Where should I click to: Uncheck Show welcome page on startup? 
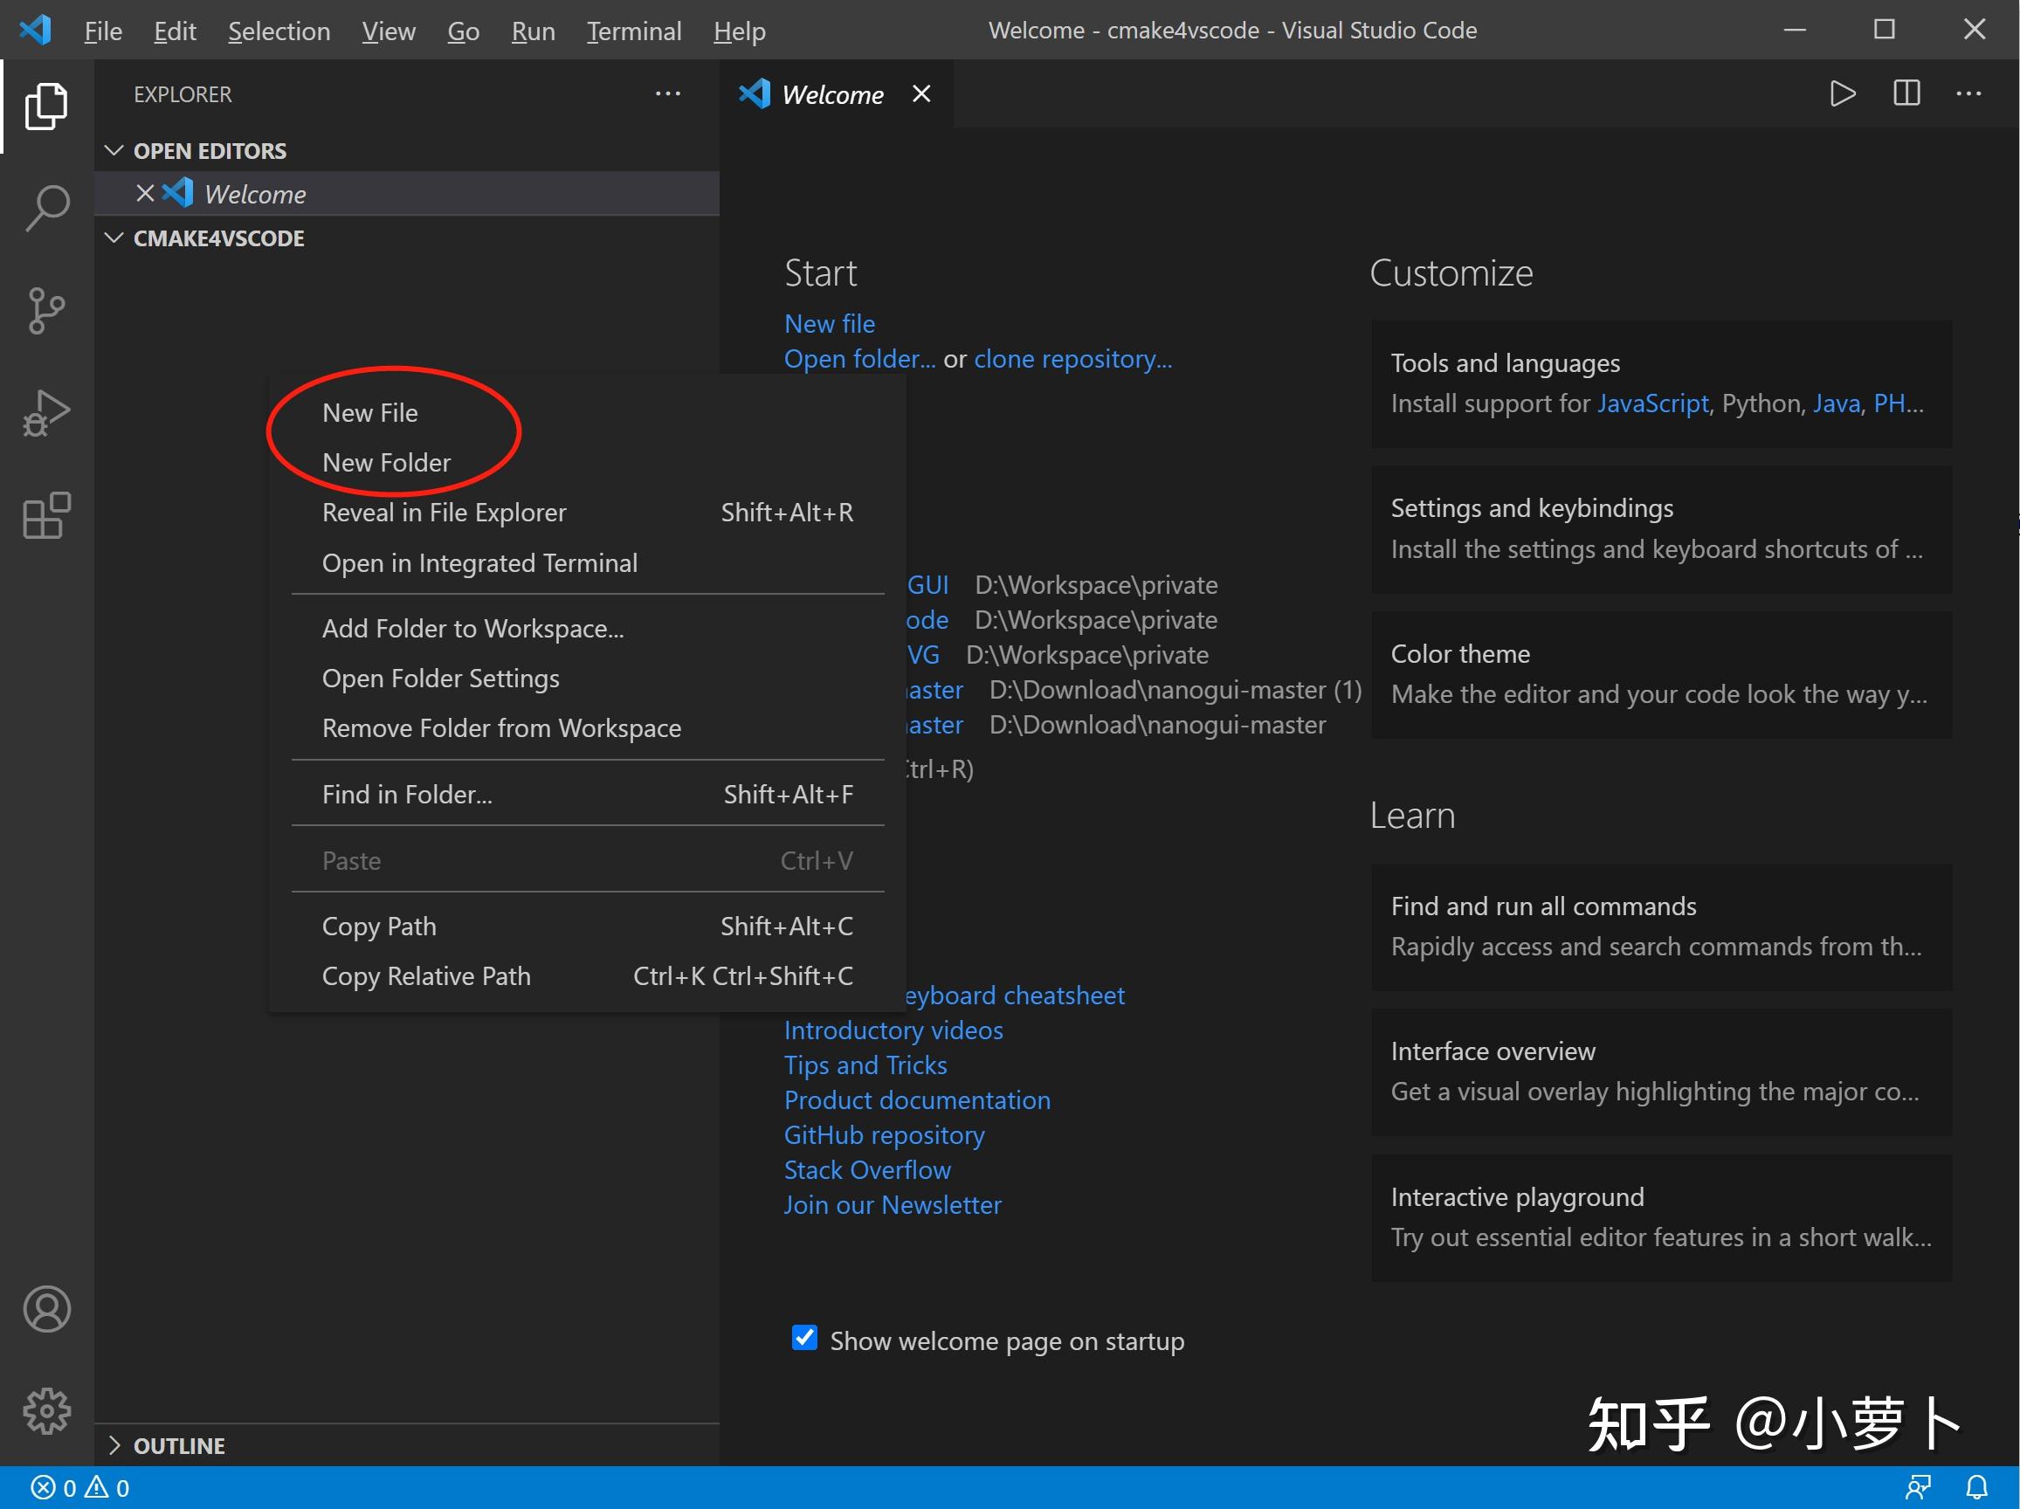(x=804, y=1337)
